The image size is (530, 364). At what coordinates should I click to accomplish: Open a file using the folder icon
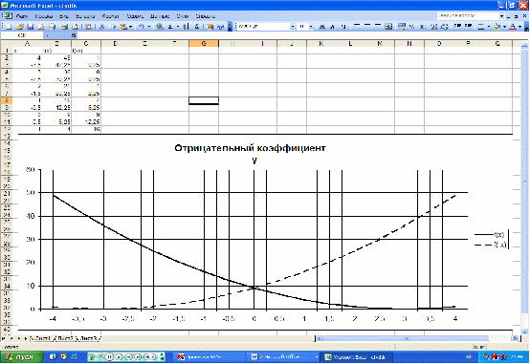click(19, 27)
